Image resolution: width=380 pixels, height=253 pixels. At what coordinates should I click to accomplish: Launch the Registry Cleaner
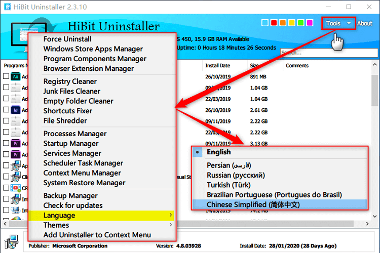(x=70, y=81)
